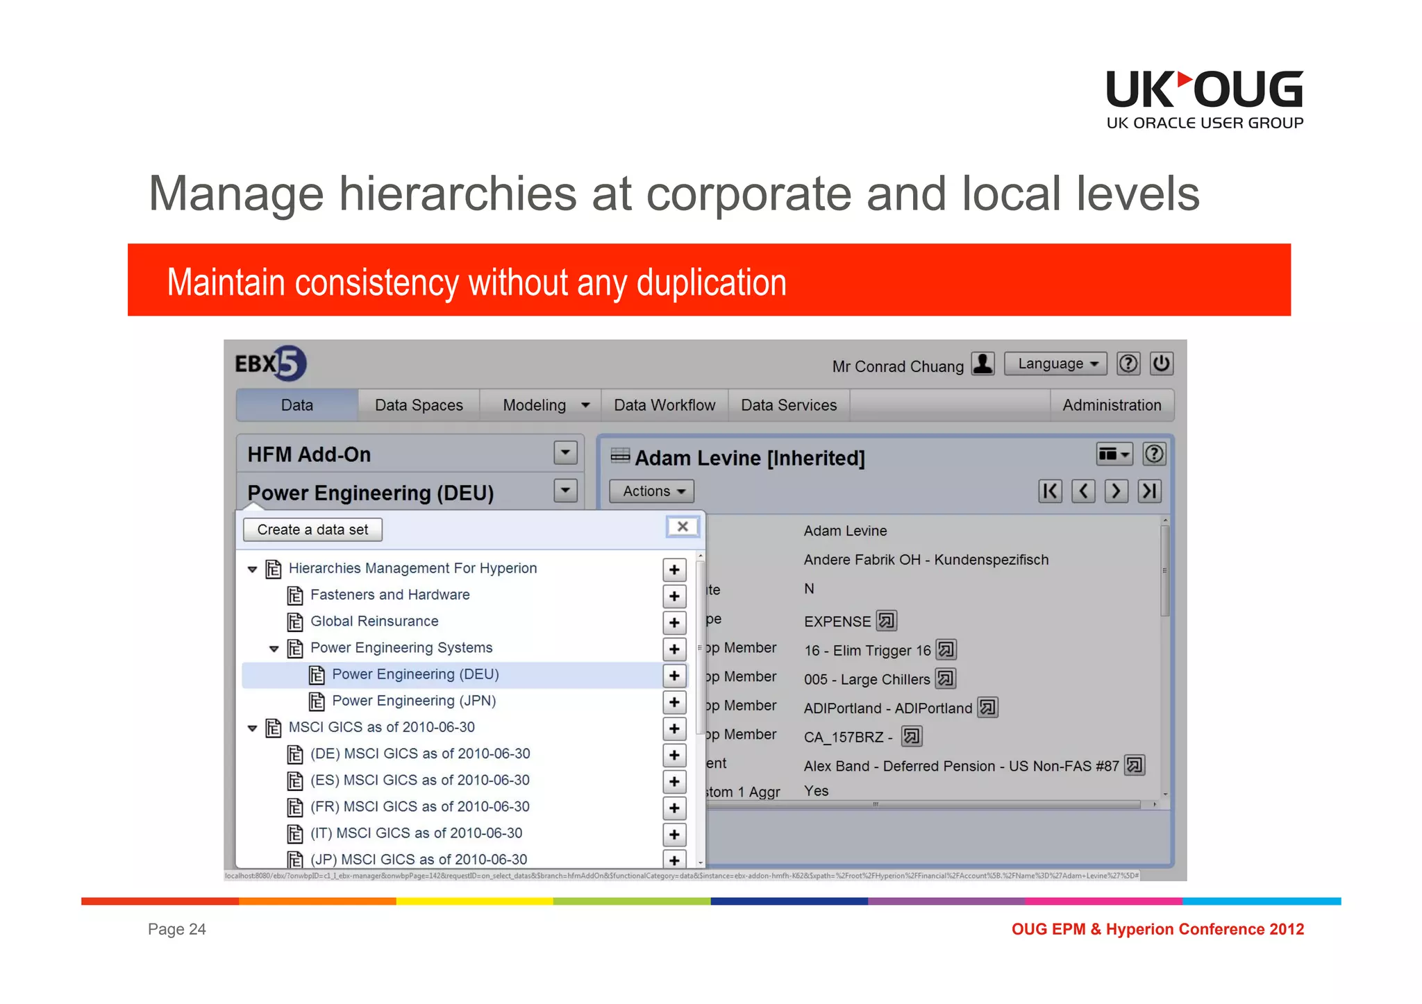Image resolution: width=1422 pixels, height=1004 pixels.
Task: Go to previous record arrow
Action: click(1083, 491)
